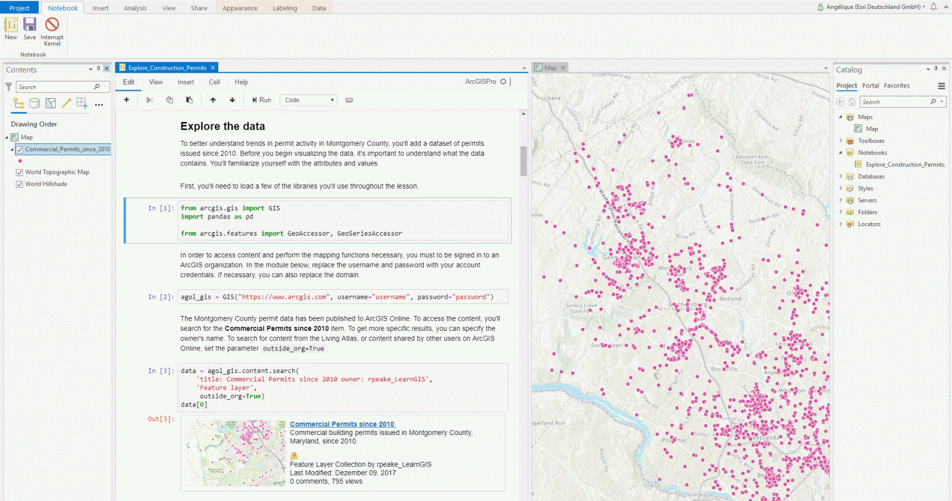Click Catalog back arrow icon
Image resolution: width=952 pixels, height=501 pixels.
coord(841,102)
